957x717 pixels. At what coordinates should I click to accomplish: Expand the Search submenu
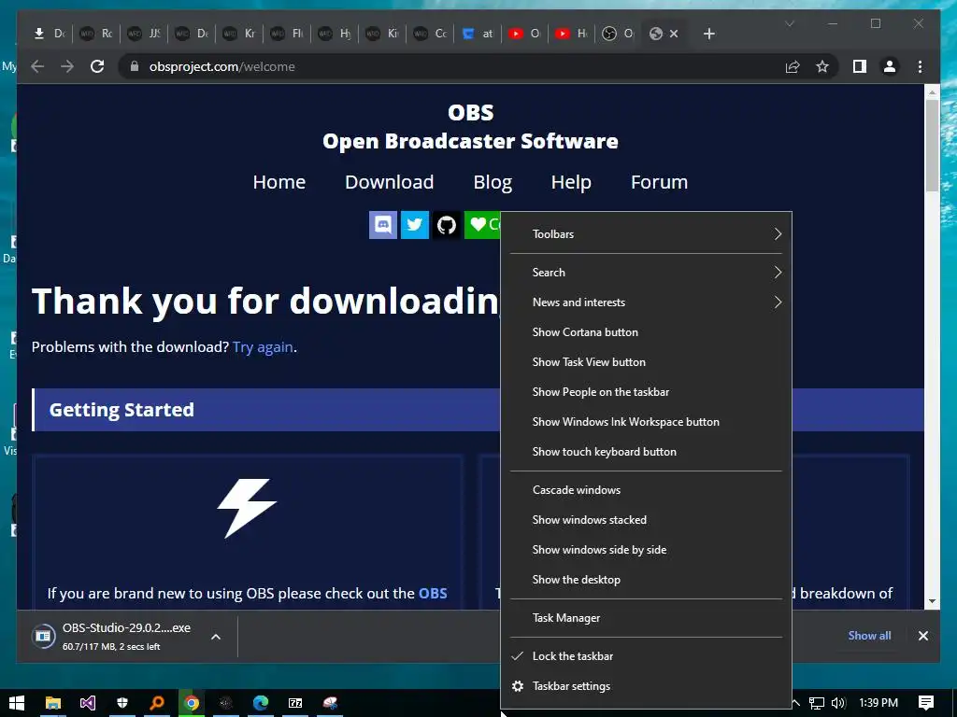point(647,273)
